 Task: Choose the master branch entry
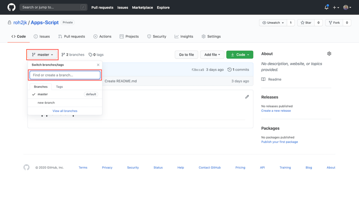tap(65, 94)
